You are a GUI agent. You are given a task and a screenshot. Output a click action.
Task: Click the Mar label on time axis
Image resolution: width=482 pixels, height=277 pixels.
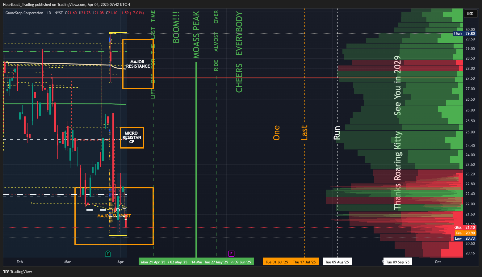(67, 262)
